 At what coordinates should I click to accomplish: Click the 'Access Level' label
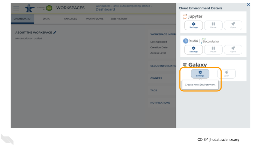point(158,53)
